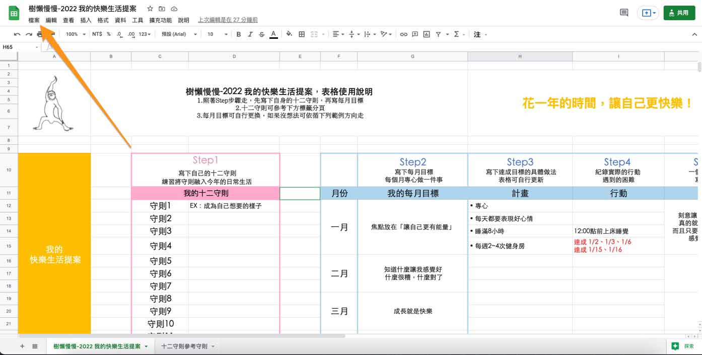Open comment history in the top right
702x355 pixels.
click(x=624, y=13)
